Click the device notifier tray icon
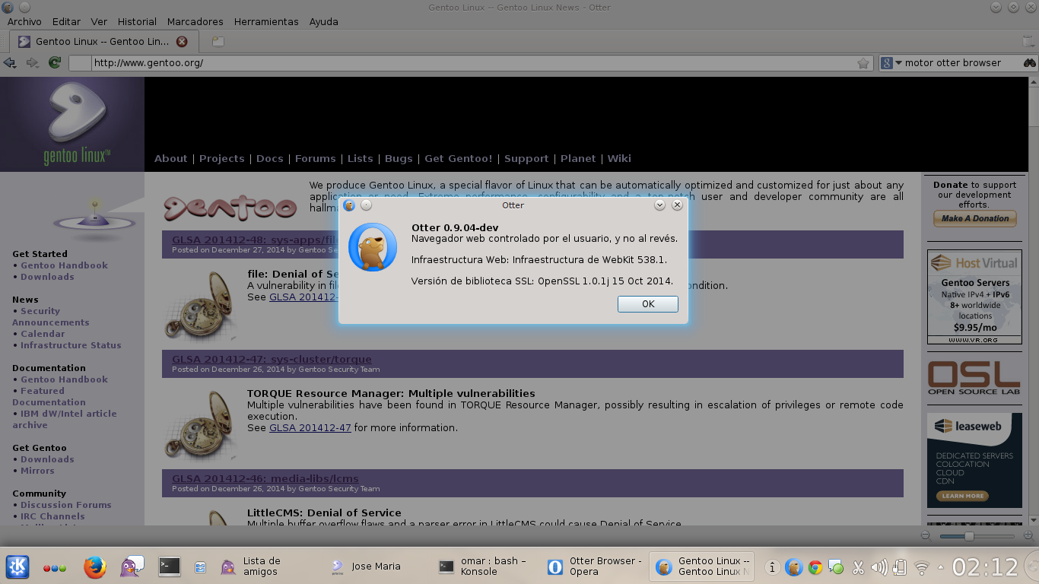Image resolution: width=1039 pixels, height=584 pixels. (900, 567)
